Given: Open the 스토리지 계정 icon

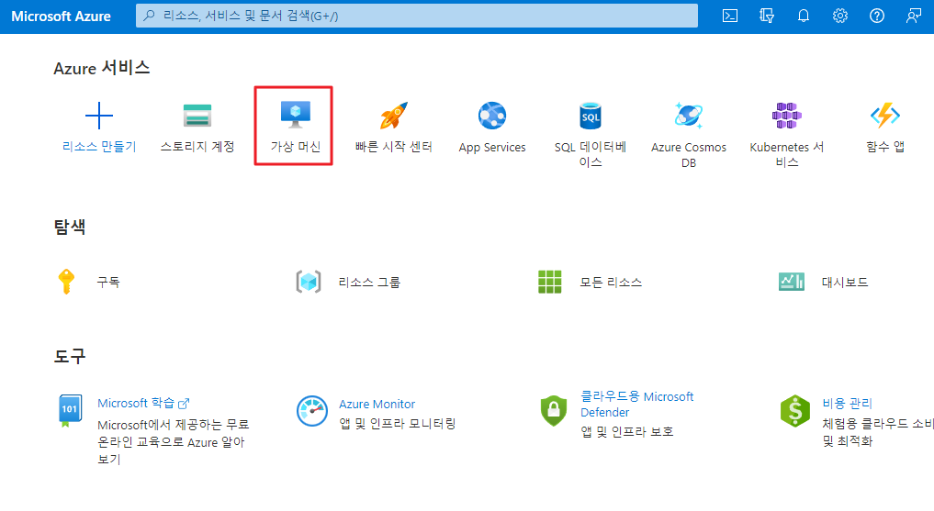Looking at the screenshot, I should [197, 116].
